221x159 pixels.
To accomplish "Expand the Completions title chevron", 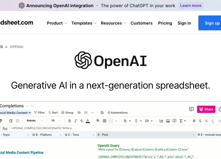I will tap(27, 106).
